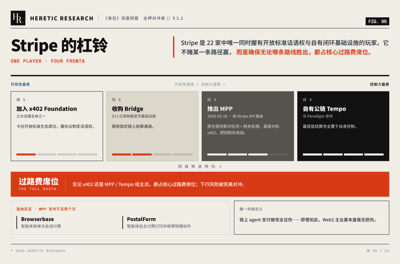
Task: Click the '自有公链 Tempo' card title
Action: (324, 109)
